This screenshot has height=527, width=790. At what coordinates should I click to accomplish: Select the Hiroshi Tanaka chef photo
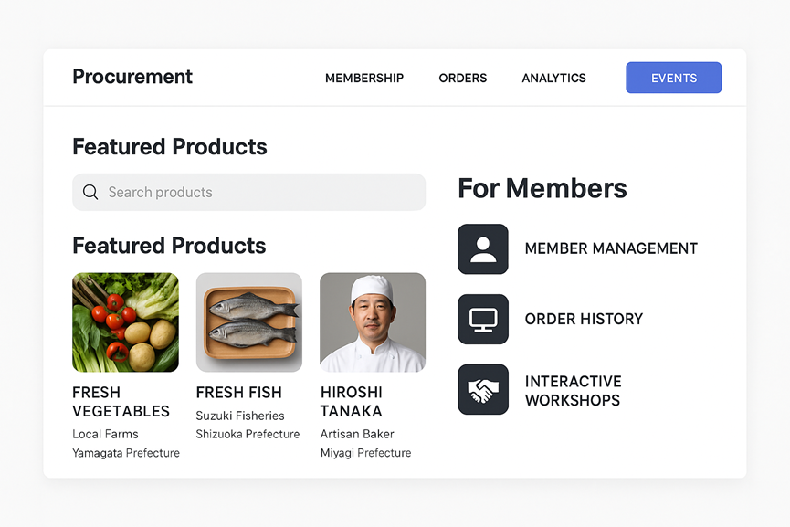pyautogui.click(x=373, y=322)
